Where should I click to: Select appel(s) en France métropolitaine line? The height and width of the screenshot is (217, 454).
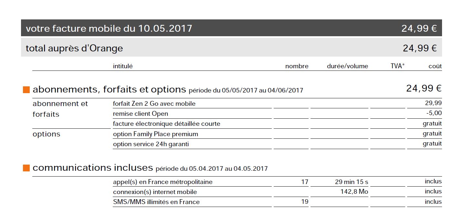[163, 182]
